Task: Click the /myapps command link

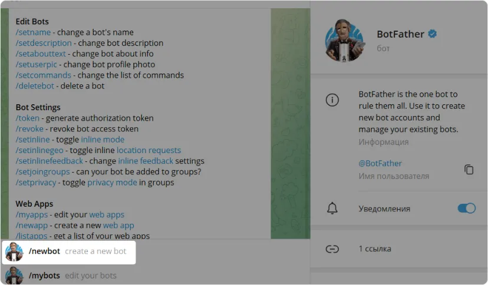Action: point(31,215)
